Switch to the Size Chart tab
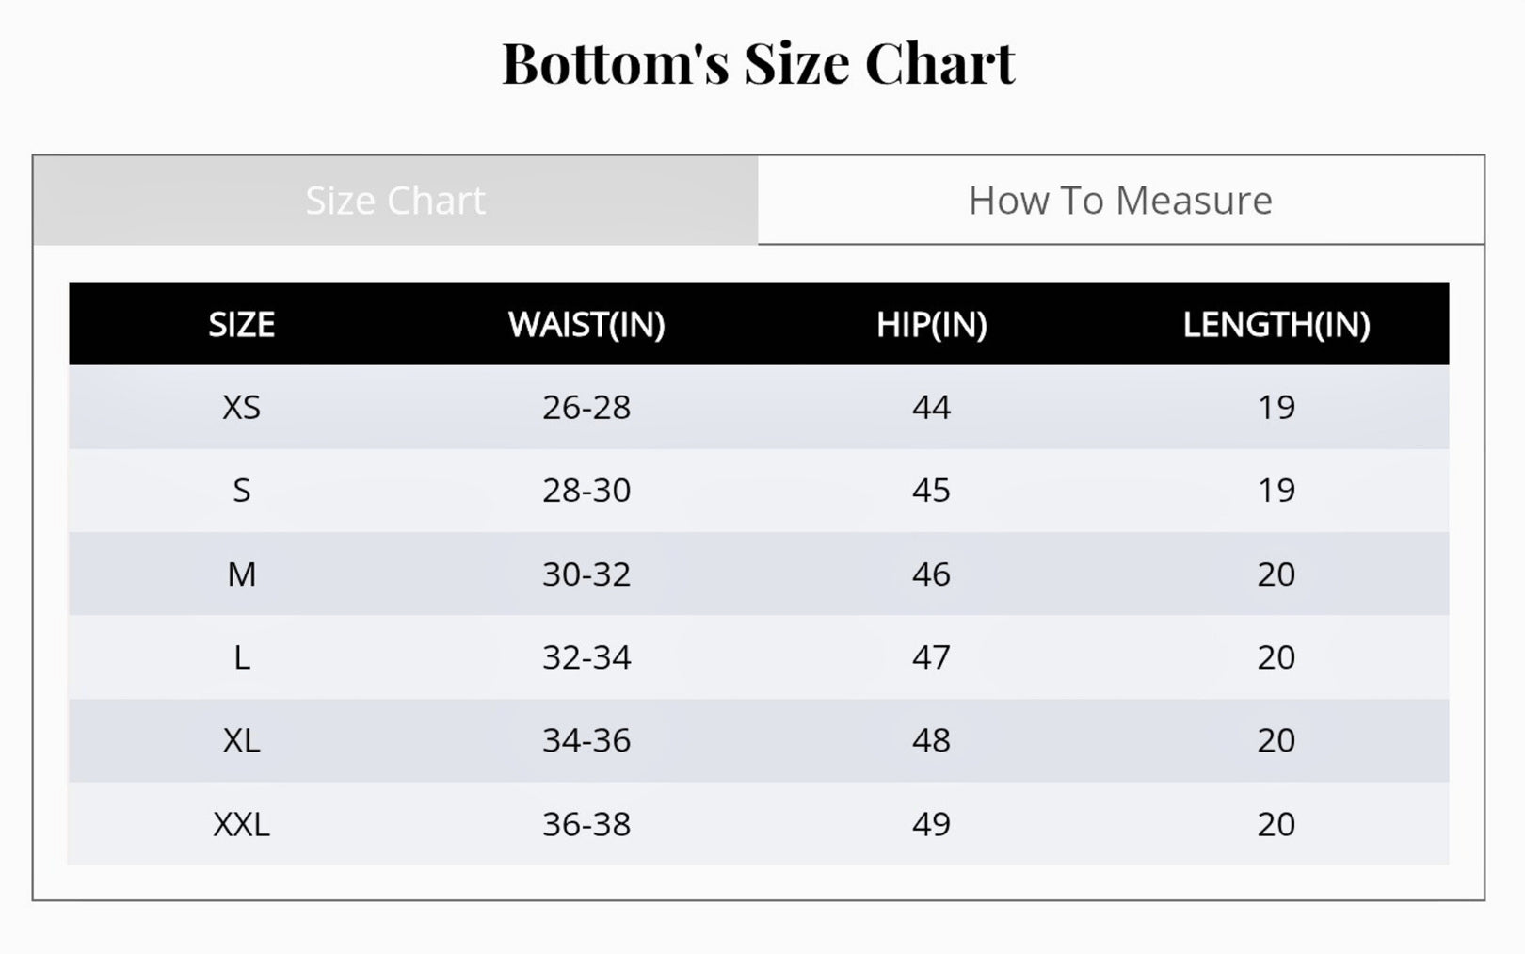This screenshot has height=954, width=1525. pyautogui.click(x=395, y=201)
